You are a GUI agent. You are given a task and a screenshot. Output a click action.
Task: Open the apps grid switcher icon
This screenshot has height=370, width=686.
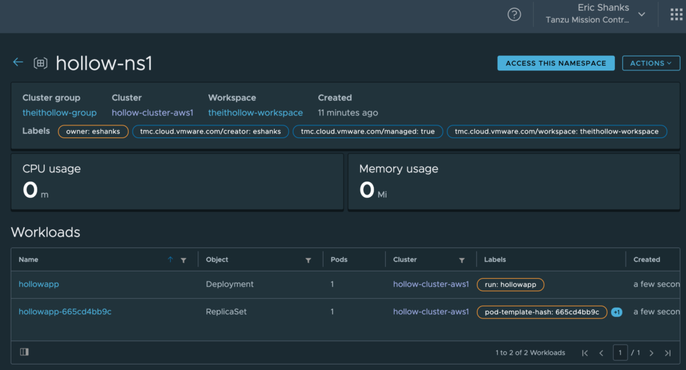(x=675, y=15)
